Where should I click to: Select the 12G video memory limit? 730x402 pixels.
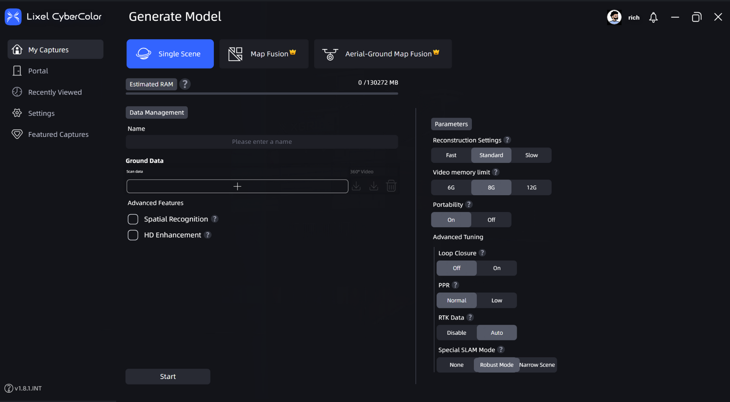(531, 188)
